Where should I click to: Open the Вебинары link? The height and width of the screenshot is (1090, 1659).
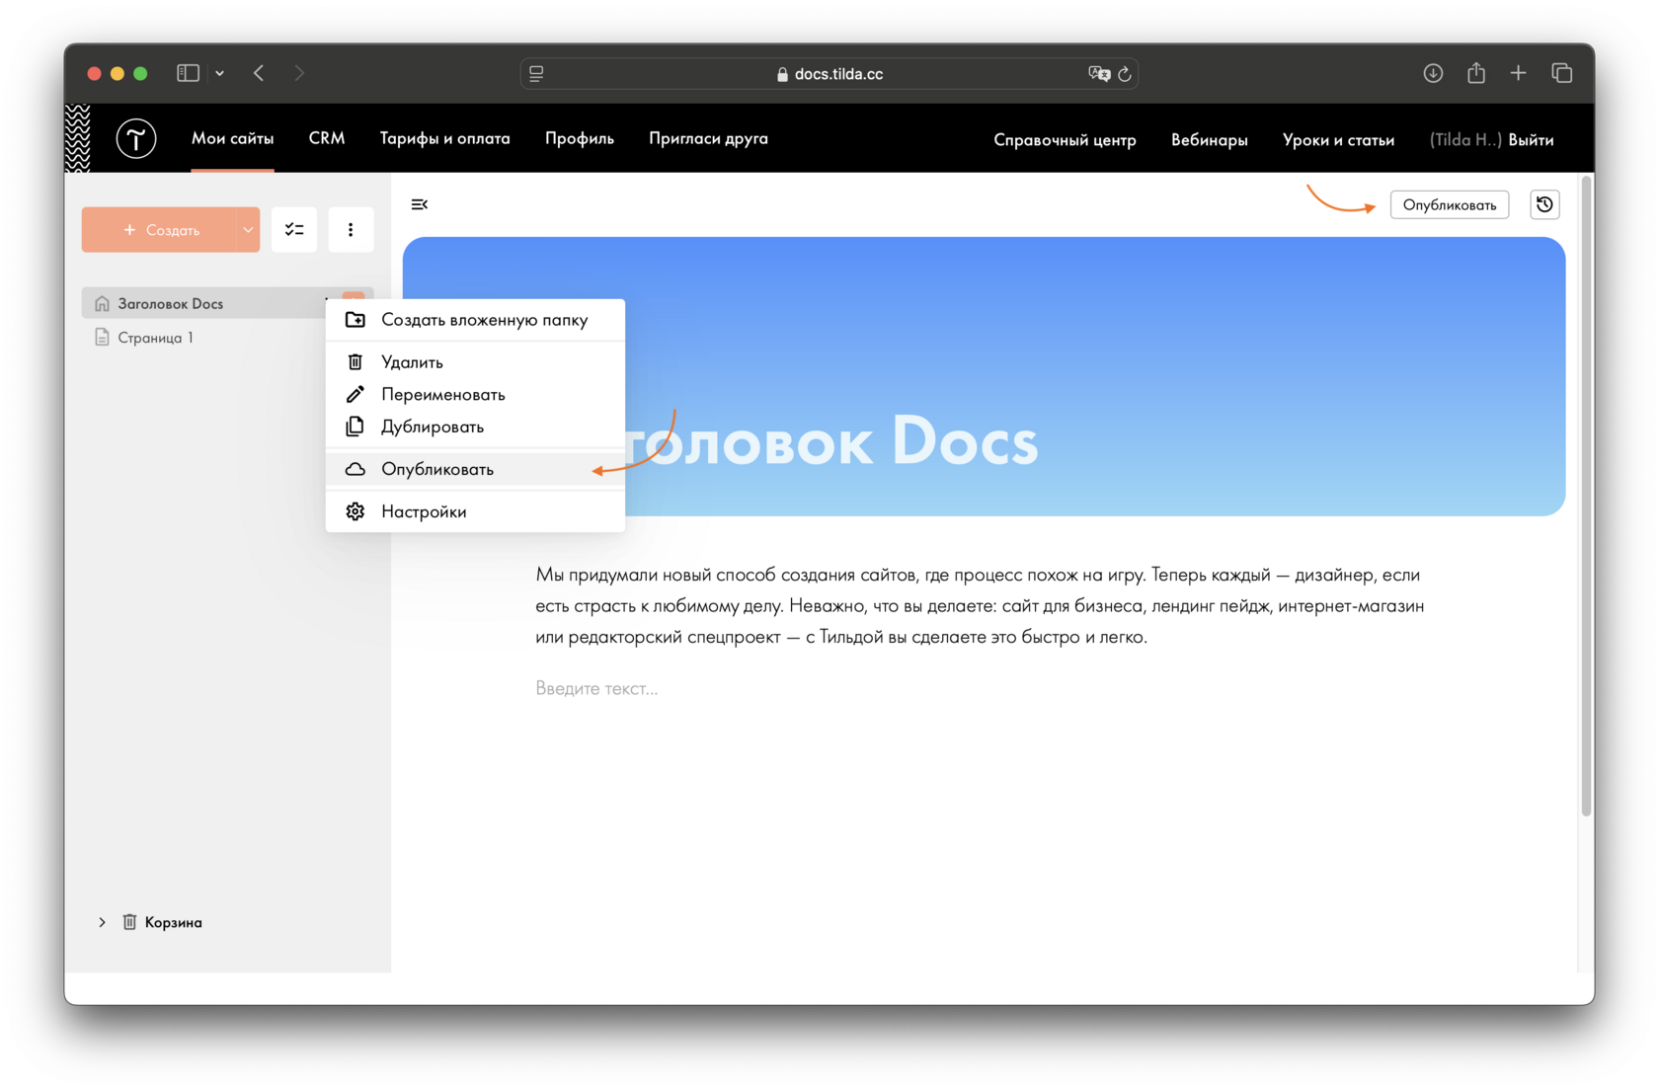point(1209,140)
